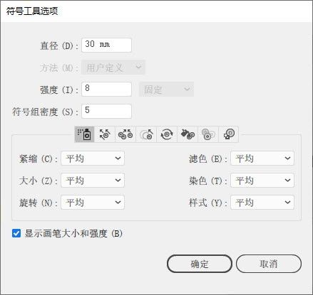This screenshot has width=313, height=295.
Task: Open the 紧缩 (C) dropdown
Action: click(93, 159)
